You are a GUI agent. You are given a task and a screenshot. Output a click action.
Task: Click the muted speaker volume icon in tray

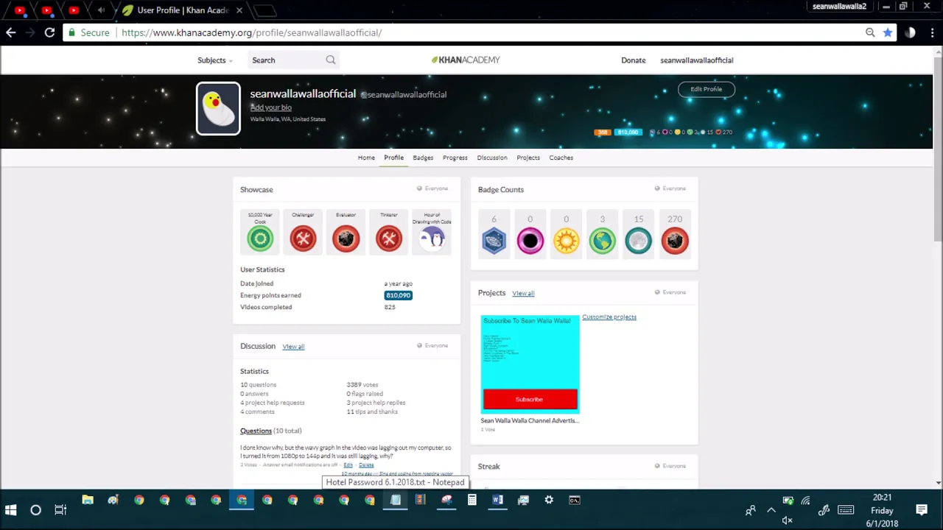point(787,520)
